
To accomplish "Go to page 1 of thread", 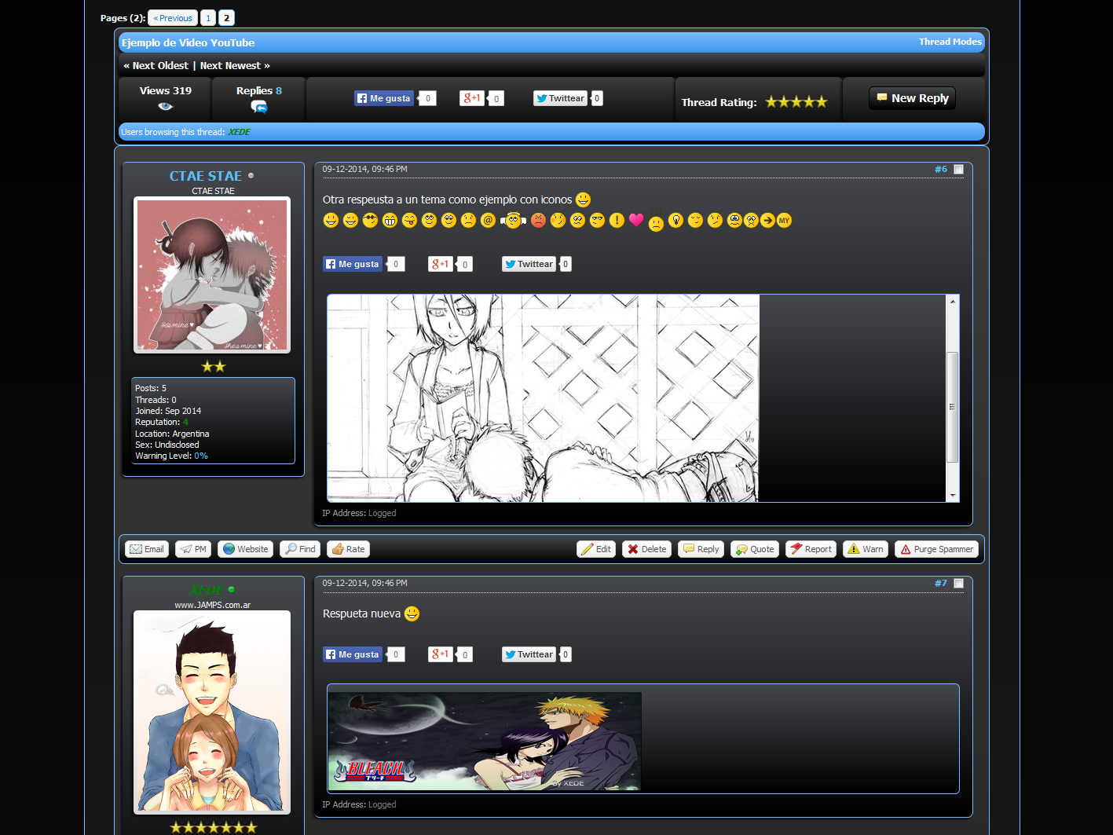I will (208, 18).
